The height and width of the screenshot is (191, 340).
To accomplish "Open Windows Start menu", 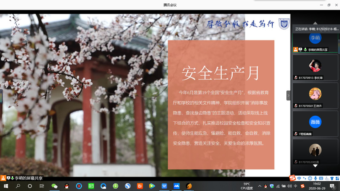I will [6, 186].
